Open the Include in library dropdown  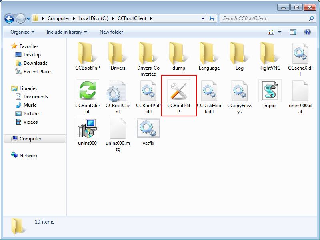coord(67,32)
